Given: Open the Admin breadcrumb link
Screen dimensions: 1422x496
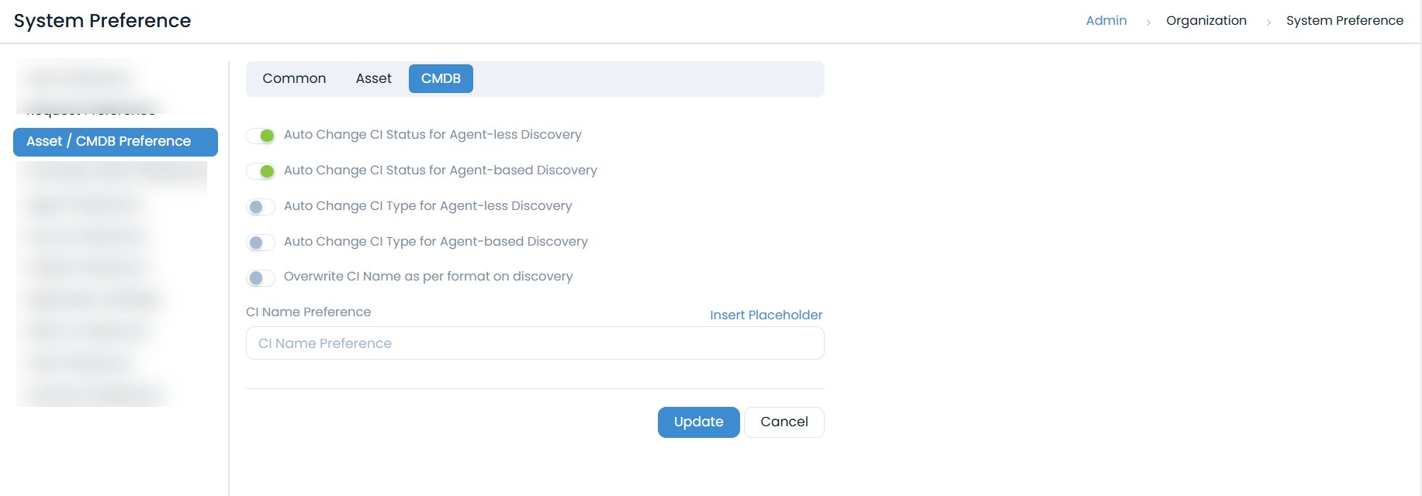Looking at the screenshot, I should tap(1105, 21).
